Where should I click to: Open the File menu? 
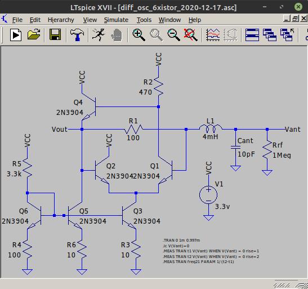pos(17,20)
